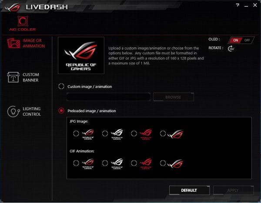Open the Lighting Control bulb icon

point(13,111)
